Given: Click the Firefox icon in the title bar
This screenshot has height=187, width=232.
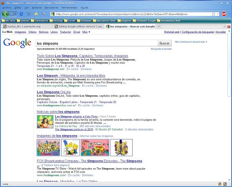Looking at the screenshot, I should [x=3, y=3].
